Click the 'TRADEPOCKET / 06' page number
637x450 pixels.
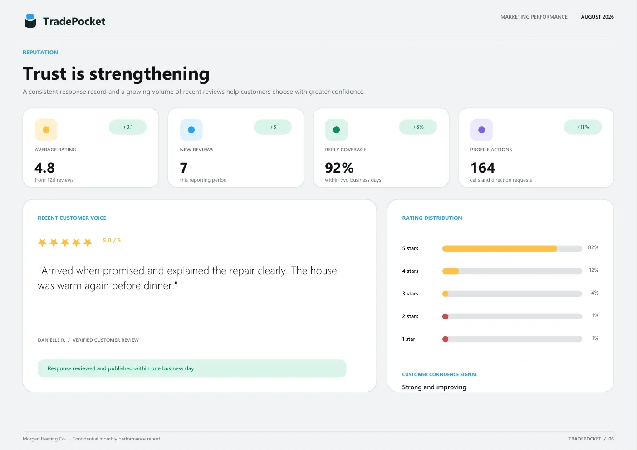(591, 439)
